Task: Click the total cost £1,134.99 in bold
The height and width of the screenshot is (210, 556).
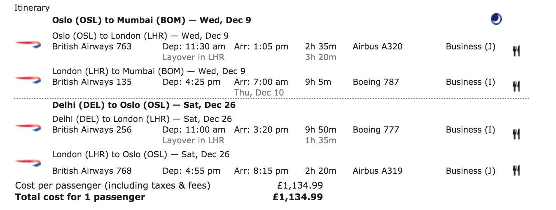Action: click(298, 197)
